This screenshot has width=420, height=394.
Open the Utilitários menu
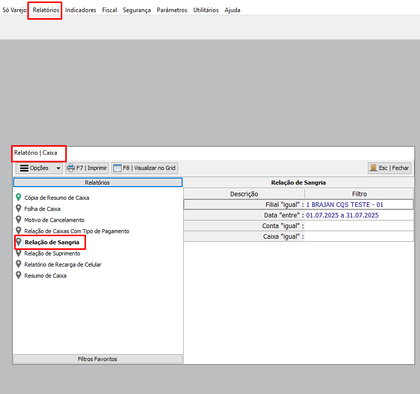click(206, 10)
